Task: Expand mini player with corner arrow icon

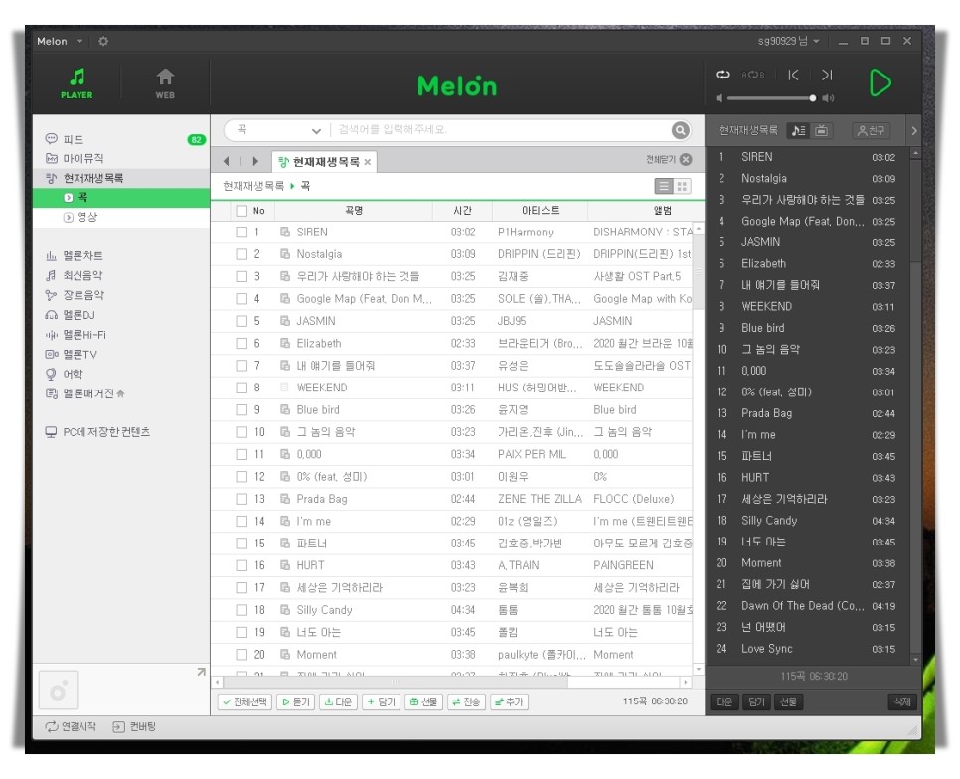Action: pyautogui.click(x=201, y=672)
